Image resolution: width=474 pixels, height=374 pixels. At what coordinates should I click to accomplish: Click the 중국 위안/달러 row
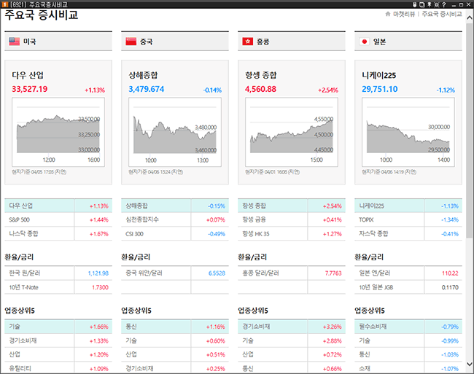175,273
